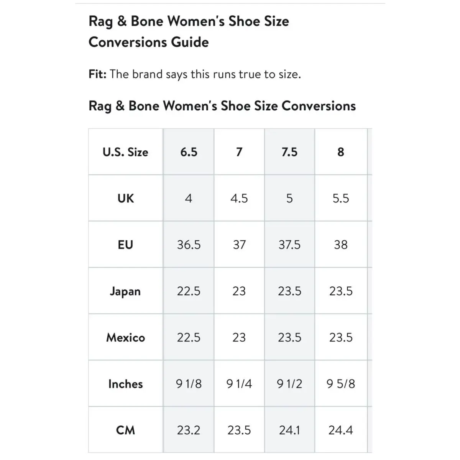The height and width of the screenshot is (460, 460).
Task: Click the Mexico row label
Action: [x=125, y=337]
